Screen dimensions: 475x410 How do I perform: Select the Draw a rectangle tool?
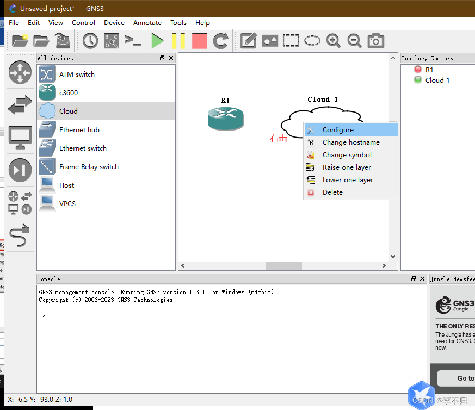pos(291,41)
